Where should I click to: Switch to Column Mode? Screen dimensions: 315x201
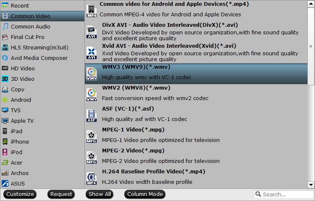(x=145, y=194)
